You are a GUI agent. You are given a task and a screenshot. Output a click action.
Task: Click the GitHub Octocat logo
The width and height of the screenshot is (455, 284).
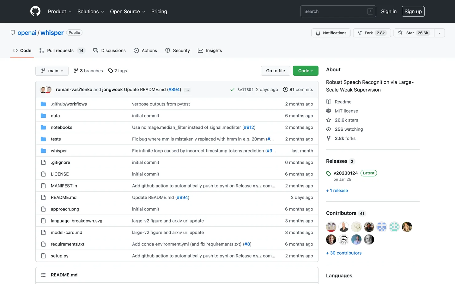point(35,11)
